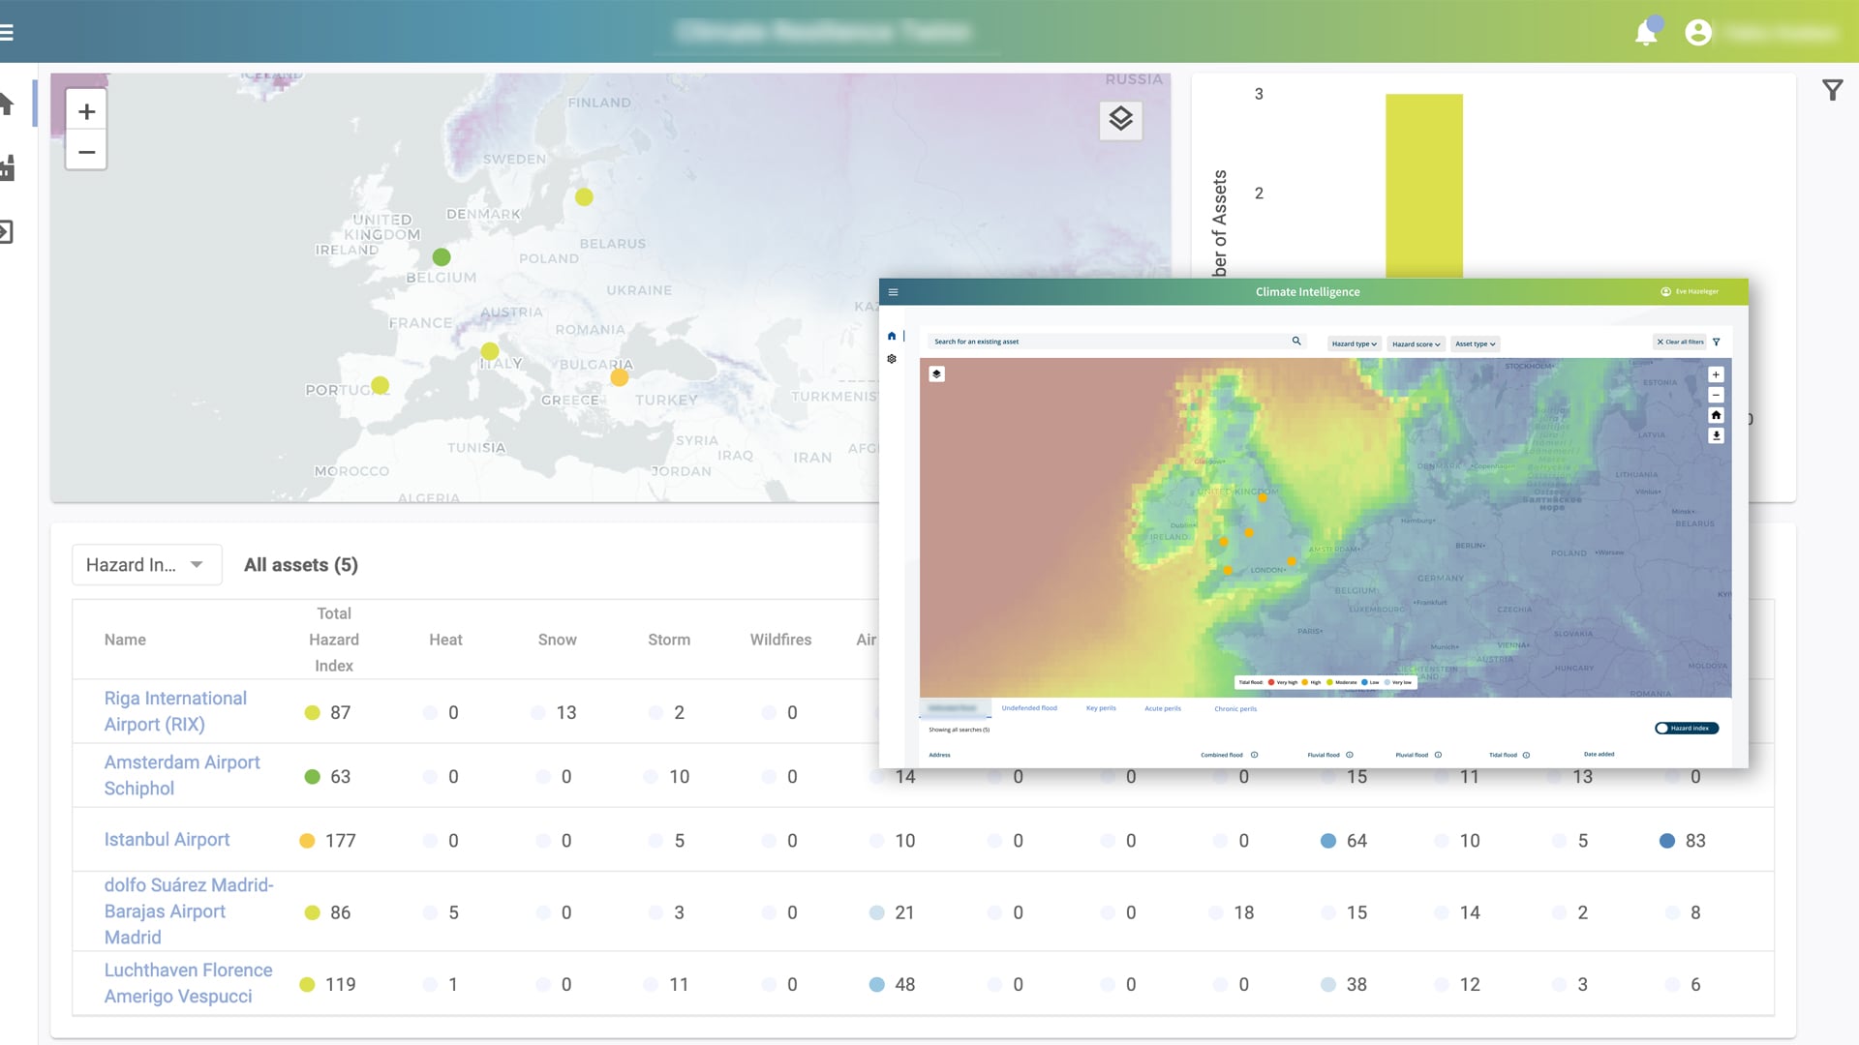
Task: Download the Climate Intelligence map
Action: pyautogui.click(x=1716, y=435)
